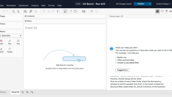
Task: Click the Tableau Agent avatar icon in chat
Action: coord(112,49)
